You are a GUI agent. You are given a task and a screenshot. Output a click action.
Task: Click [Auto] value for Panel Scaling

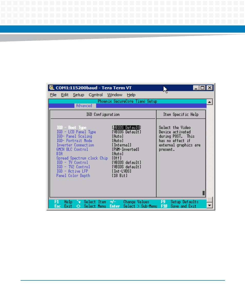point(118,136)
